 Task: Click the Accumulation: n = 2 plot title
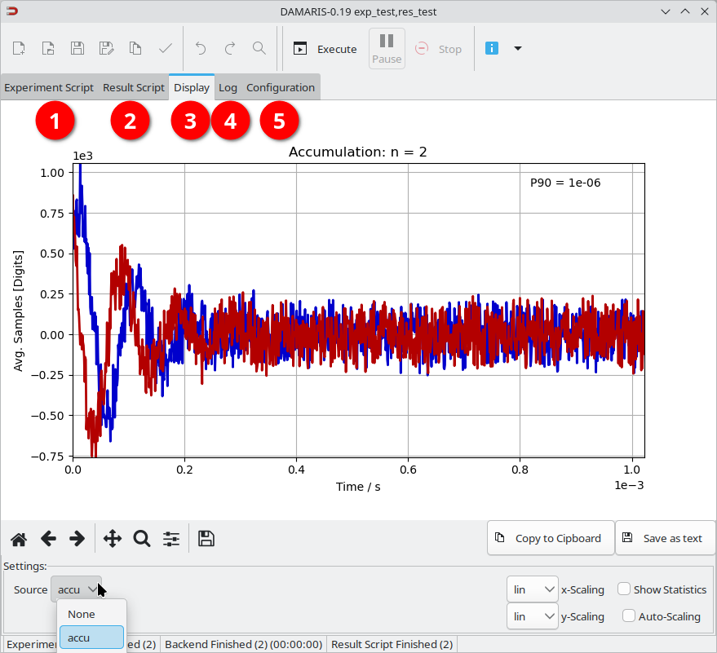point(357,152)
